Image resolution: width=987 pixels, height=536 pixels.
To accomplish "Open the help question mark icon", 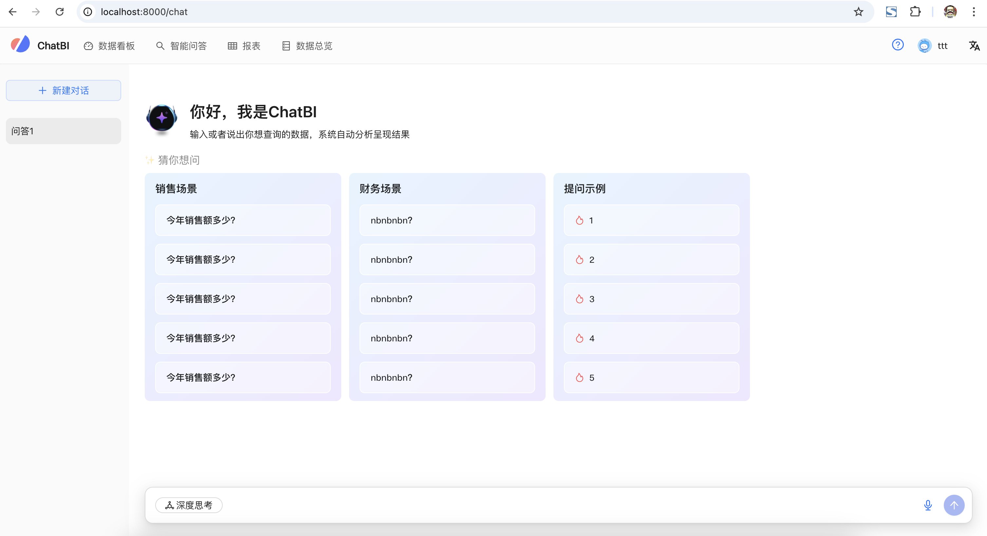I will (898, 45).
